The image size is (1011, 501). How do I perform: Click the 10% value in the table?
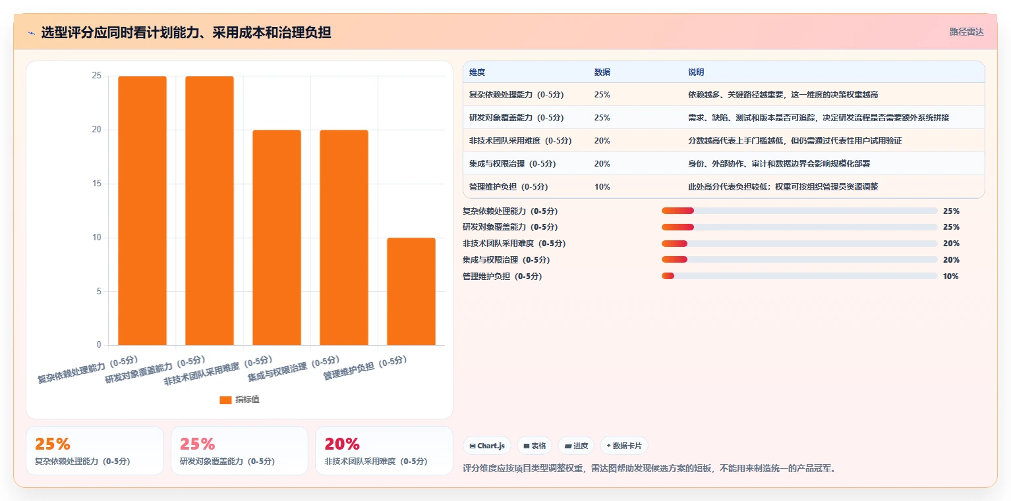[602, 187]
